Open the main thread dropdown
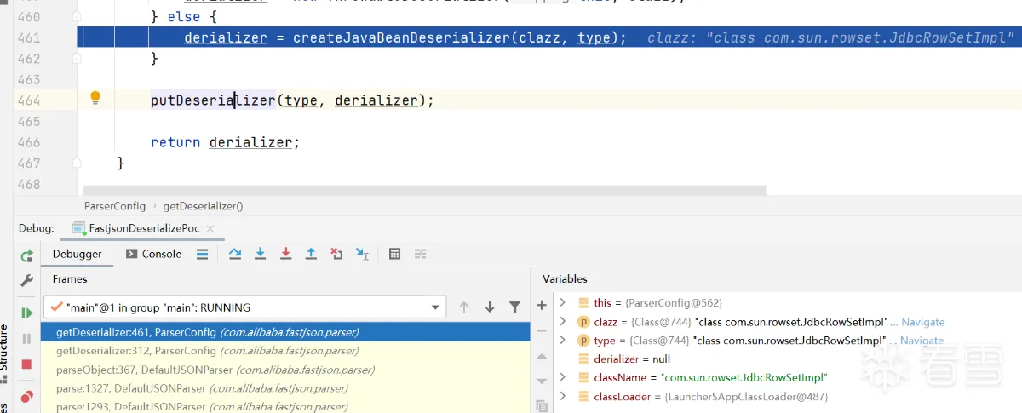Viewport: 1022px width, 413px height. click(436, 307)
